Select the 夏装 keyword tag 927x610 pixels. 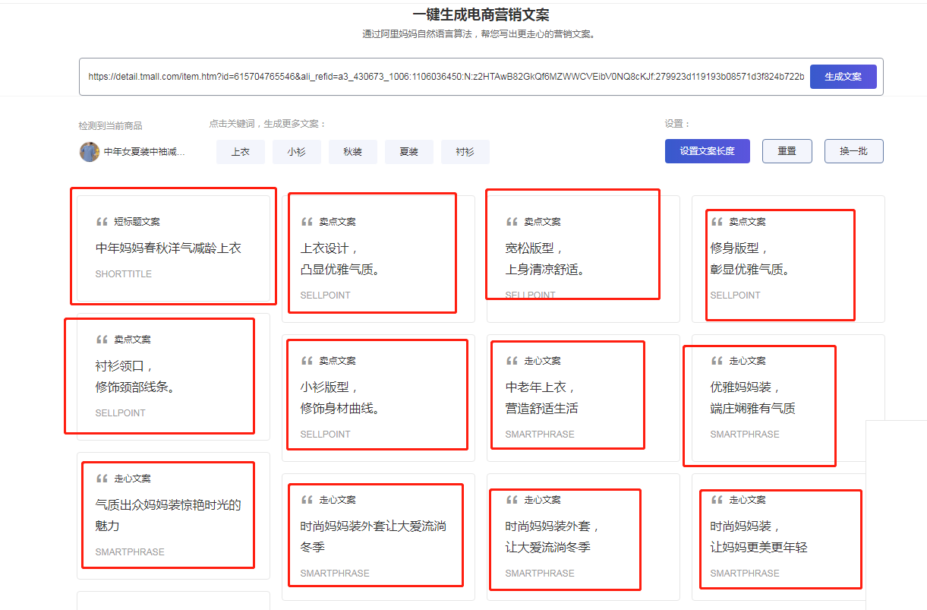point(408,151)
